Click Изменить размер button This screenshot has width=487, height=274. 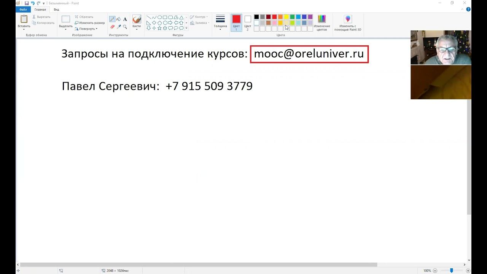click(x=89, y=23)
